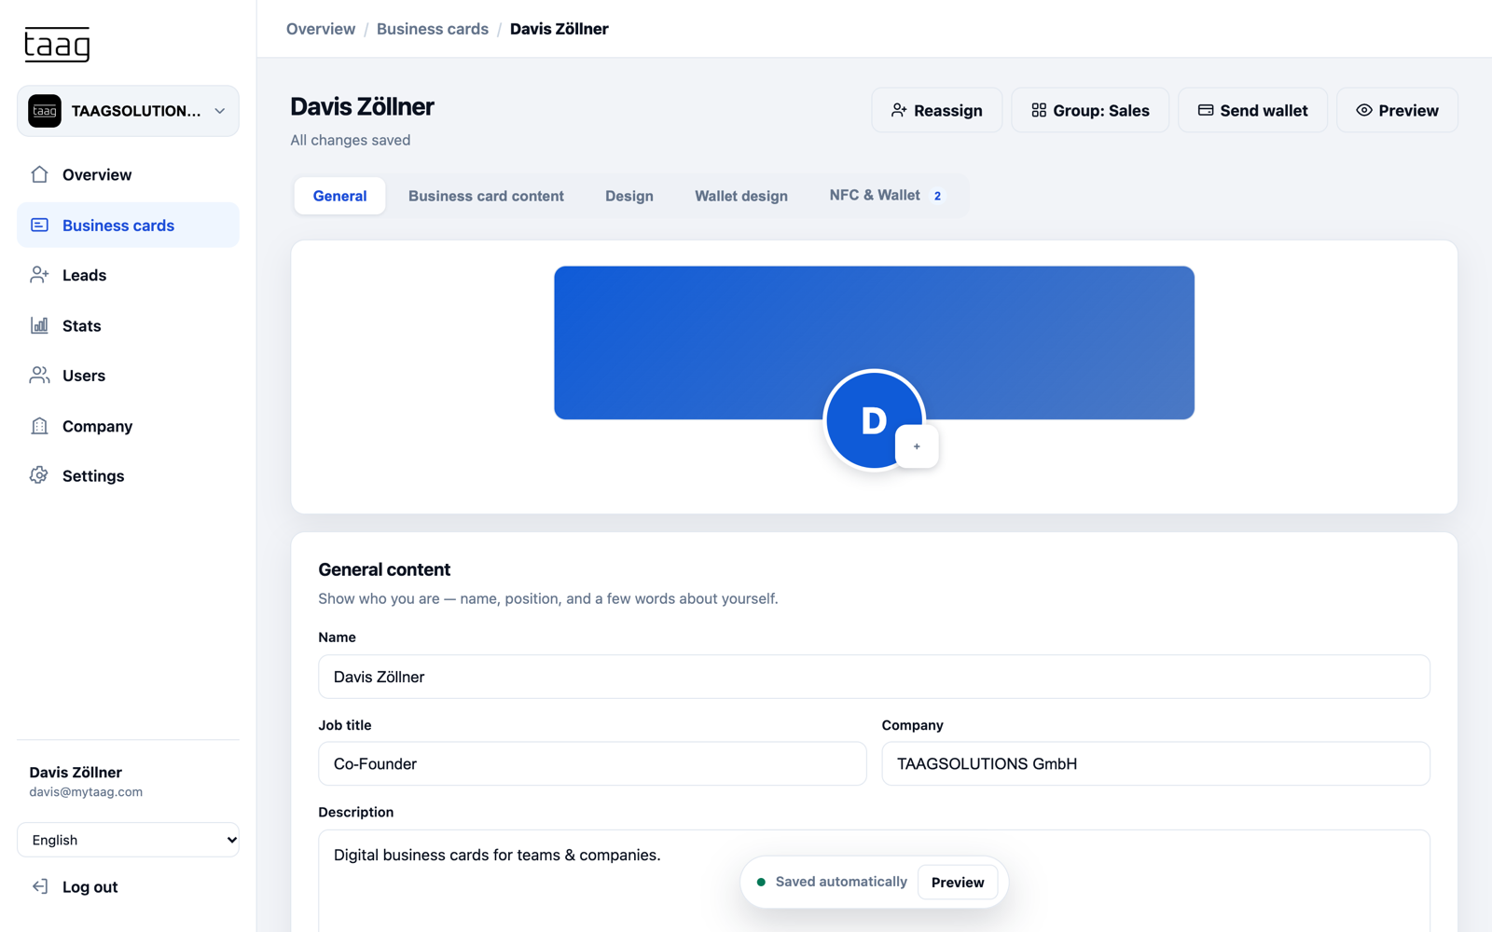Click the plus button on avatar
The width and height of the screenshot is (1492, 932).
tap(917, 446)
